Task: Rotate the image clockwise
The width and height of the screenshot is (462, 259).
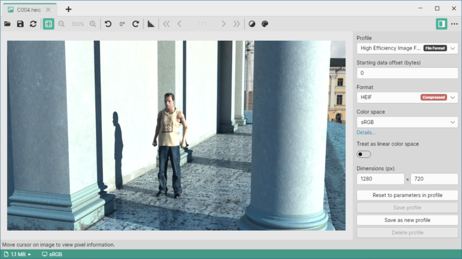Action: 136,24
